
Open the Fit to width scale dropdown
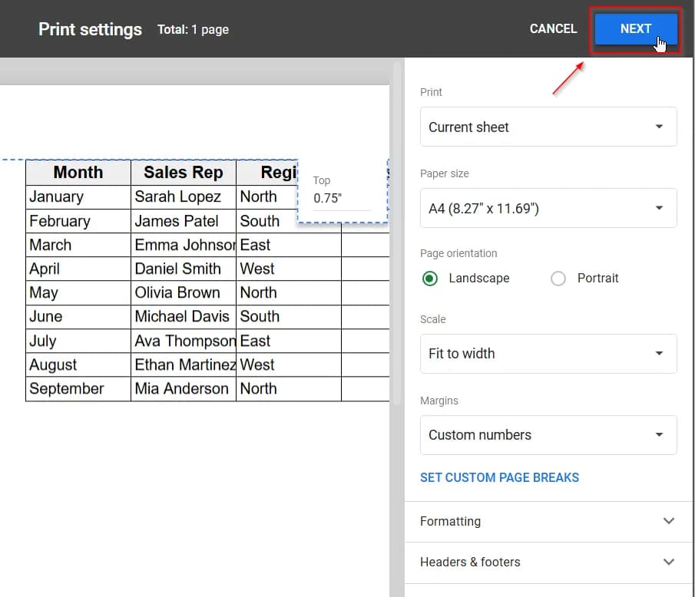tap(548, 354)
